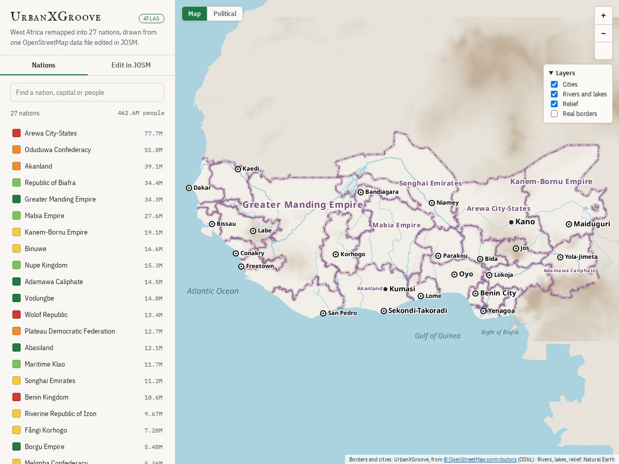619x464 pixels.
Task: Toggle the Rivers and lakes layer
Action: tap(554, 94)
